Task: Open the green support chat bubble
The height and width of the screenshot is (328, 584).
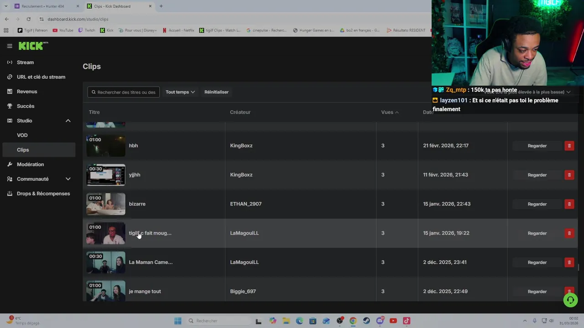Action: (570, 300)
